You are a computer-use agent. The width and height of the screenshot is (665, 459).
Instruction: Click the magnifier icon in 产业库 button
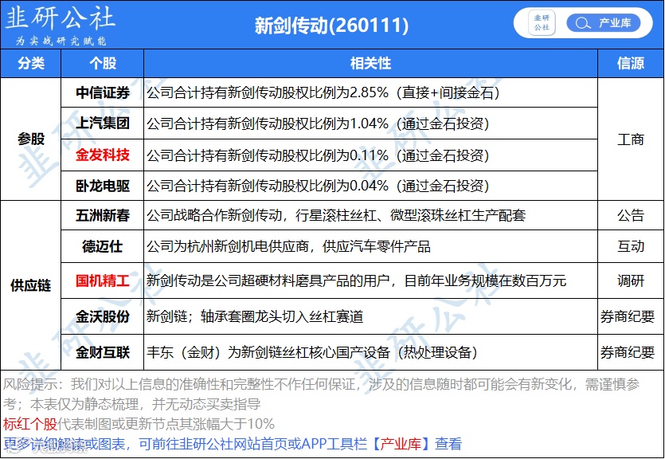[583, 23]
